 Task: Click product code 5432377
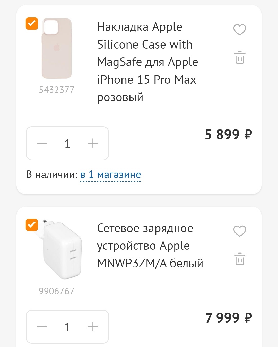pyautogui.click(x=57, y=90)
